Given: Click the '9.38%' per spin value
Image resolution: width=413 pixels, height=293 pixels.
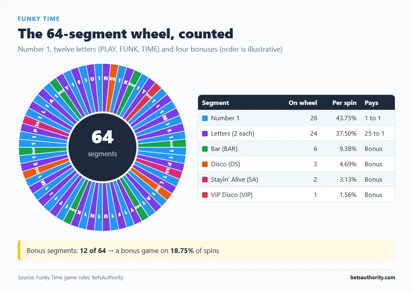Looking at the screenshot, I should coord(348,149).
